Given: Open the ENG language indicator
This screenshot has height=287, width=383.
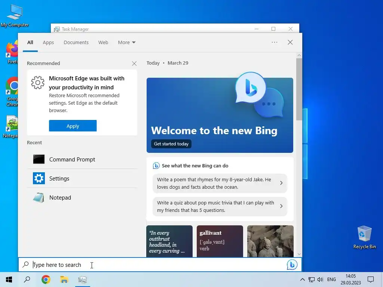Looking at the screenshot, I should (x=331, y=280).
